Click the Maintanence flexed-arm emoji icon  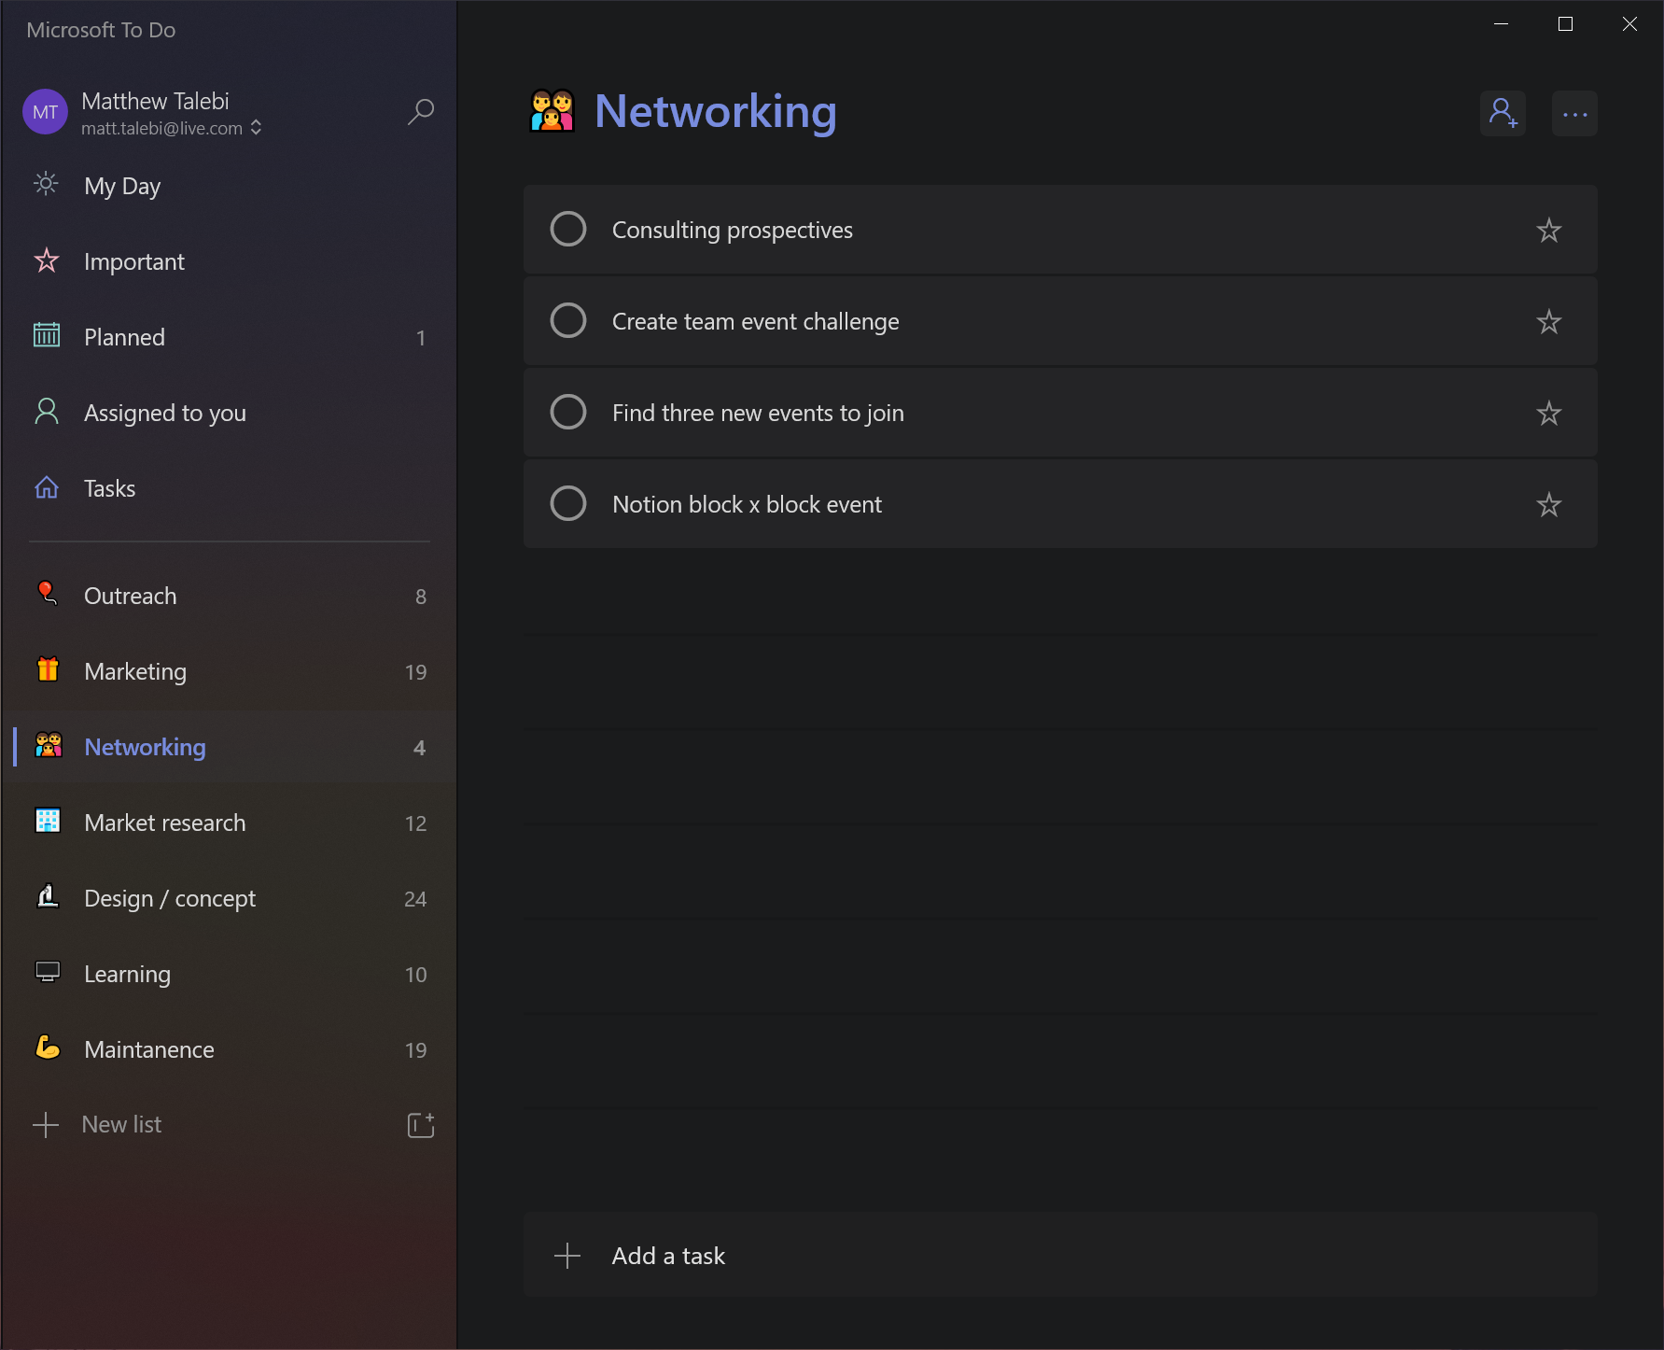click(x=46, y=1048)
